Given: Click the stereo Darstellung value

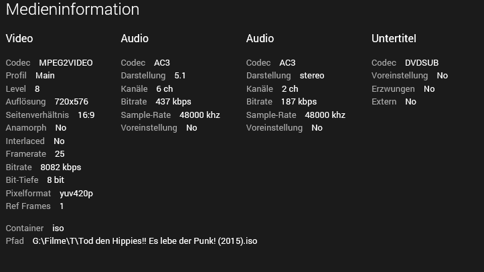Looking at the screenshot, I should pyautogui.click(x=312, y=76).
